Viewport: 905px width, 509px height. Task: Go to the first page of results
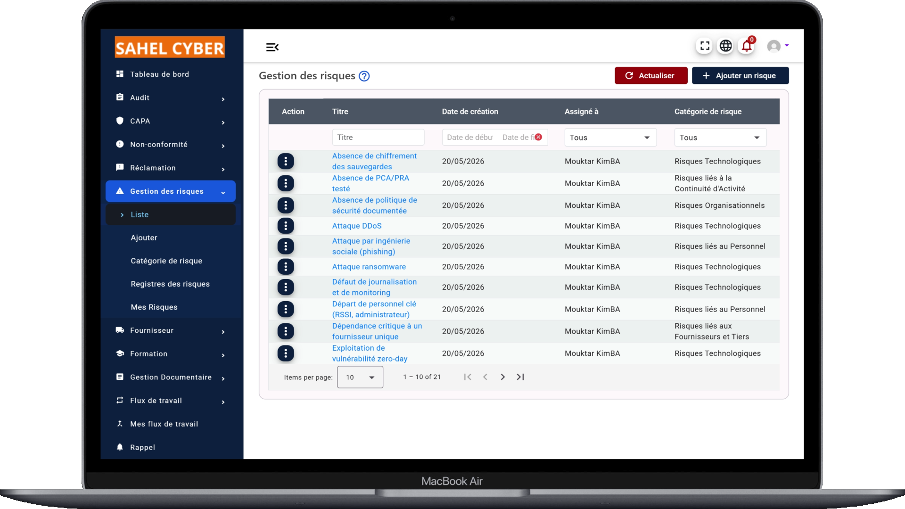click(468, 377)
